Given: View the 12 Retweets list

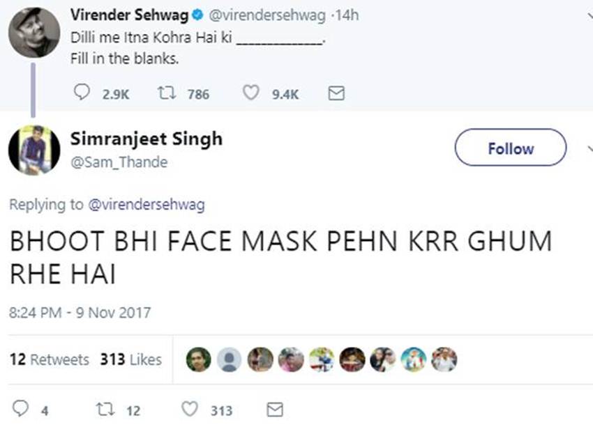Looking at the screenshot, I should coord(50,359).
